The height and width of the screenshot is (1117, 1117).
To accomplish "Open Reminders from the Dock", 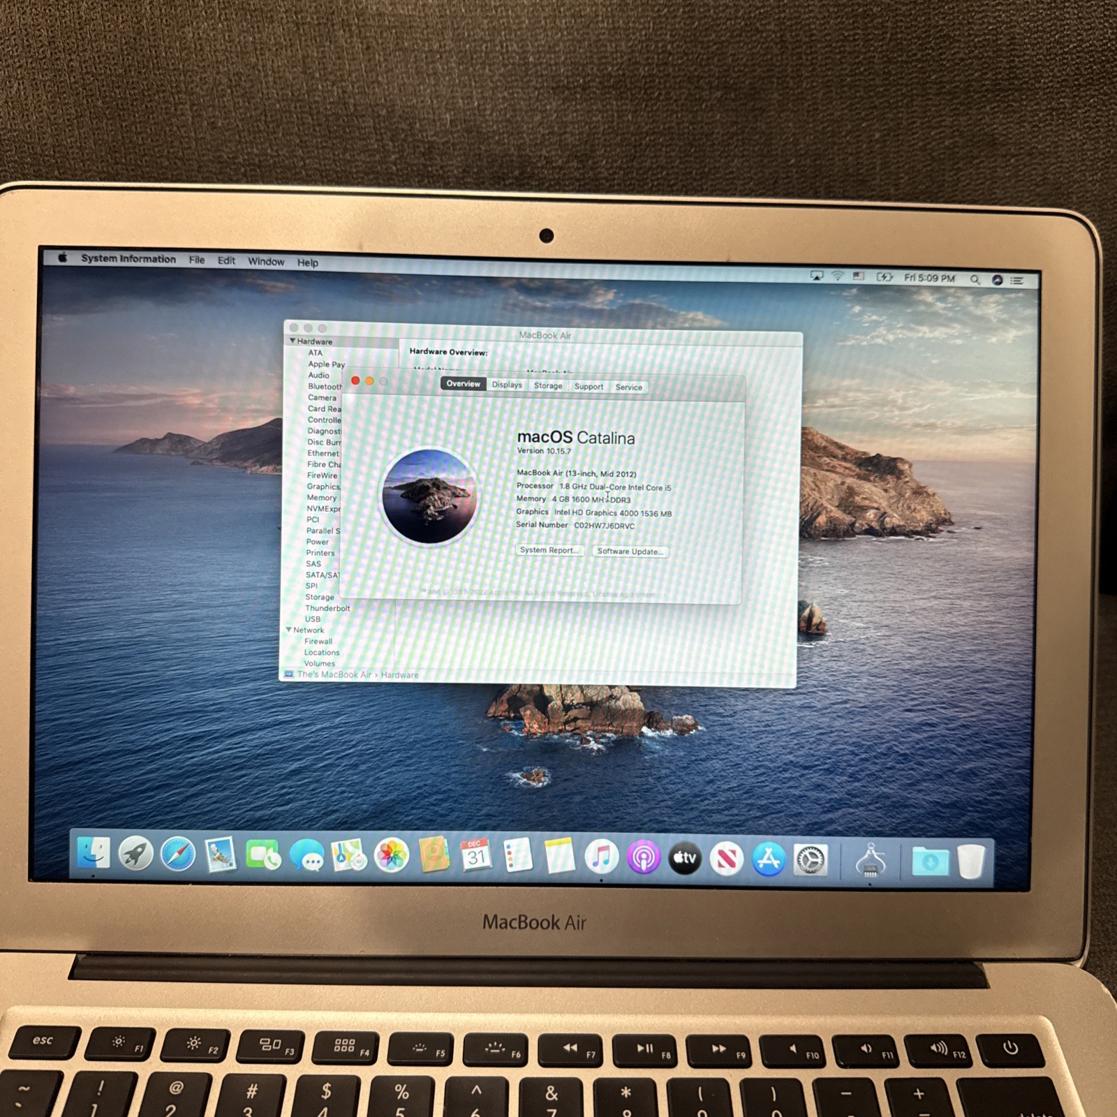I will (x=518, y=856).
